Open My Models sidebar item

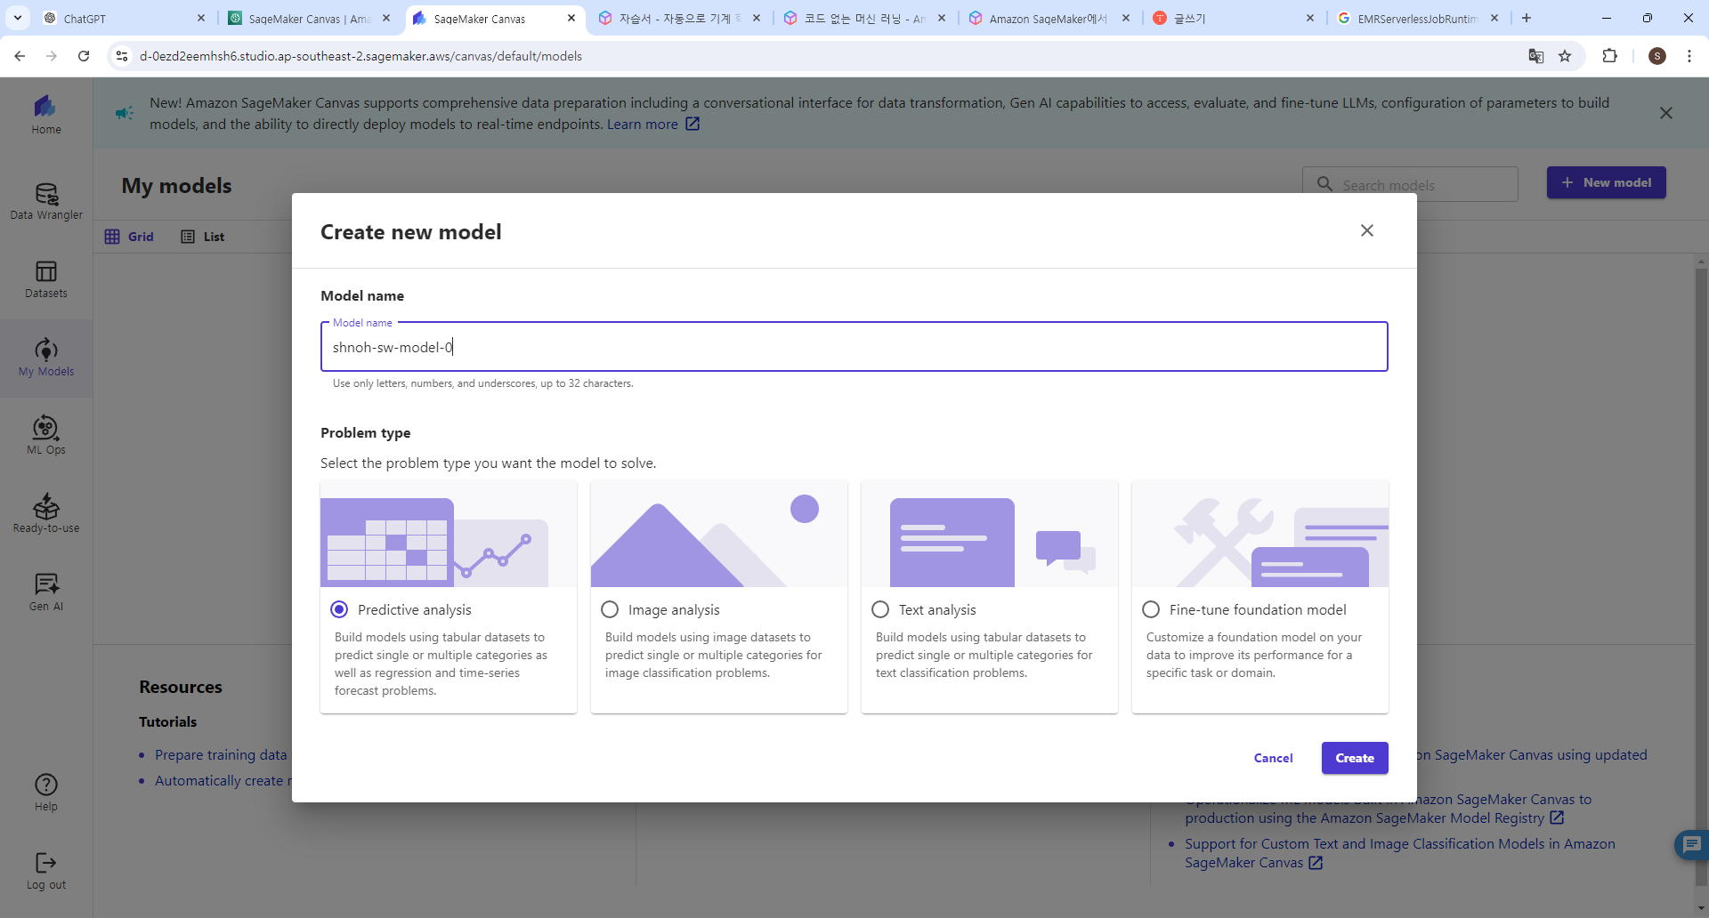(x=46, y=358)
